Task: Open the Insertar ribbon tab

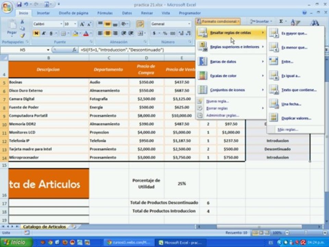Action: point(43,13)
